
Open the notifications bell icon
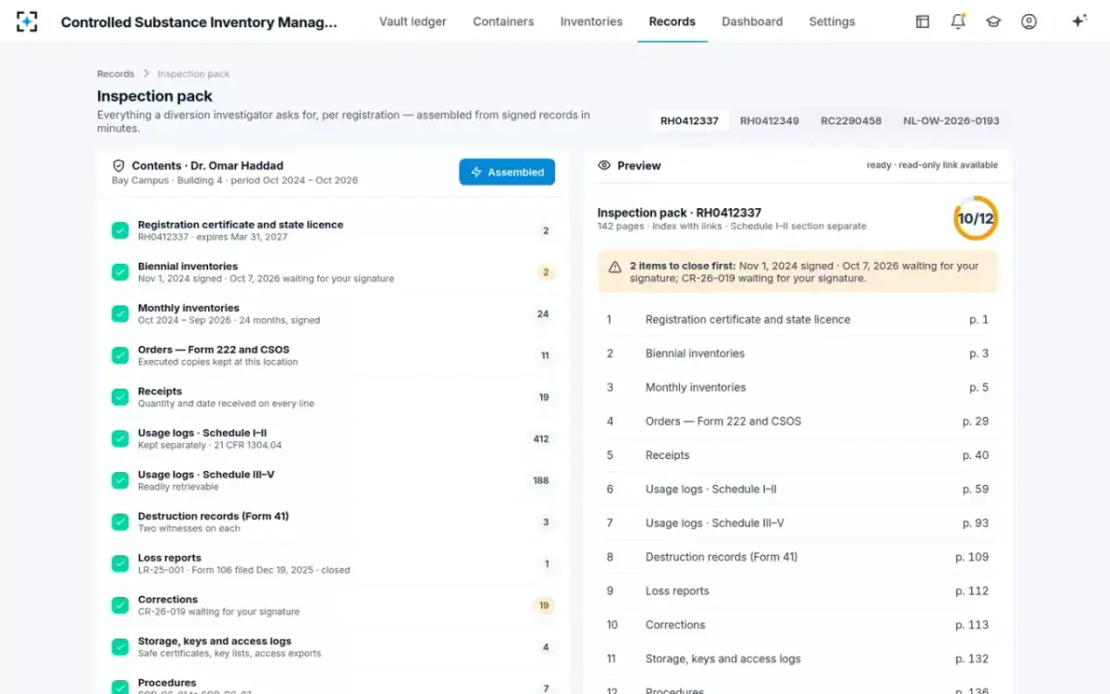[x=958, y=21]
